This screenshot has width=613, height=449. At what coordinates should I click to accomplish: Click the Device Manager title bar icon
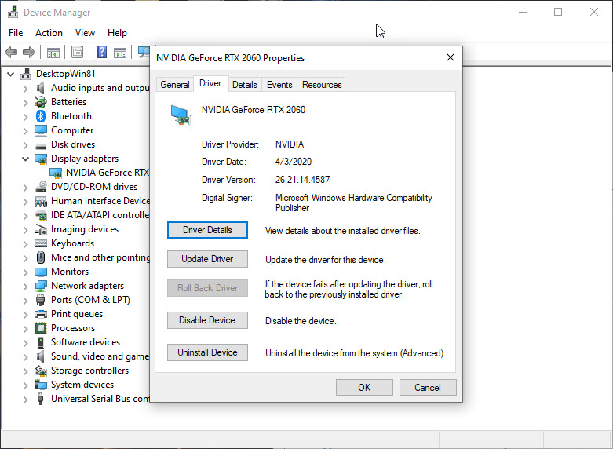(x=13, y=12)
